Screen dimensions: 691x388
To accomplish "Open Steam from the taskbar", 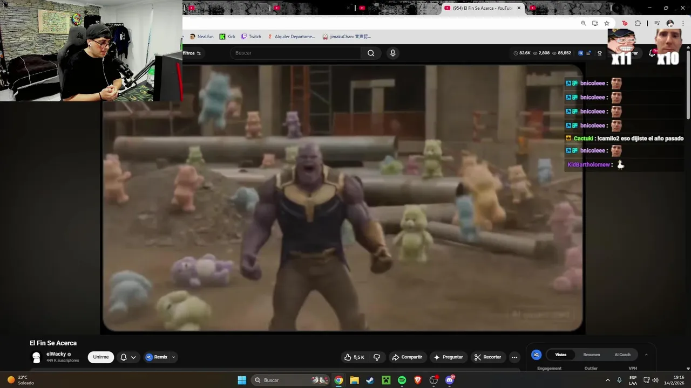I will click(x=370, y=380).
